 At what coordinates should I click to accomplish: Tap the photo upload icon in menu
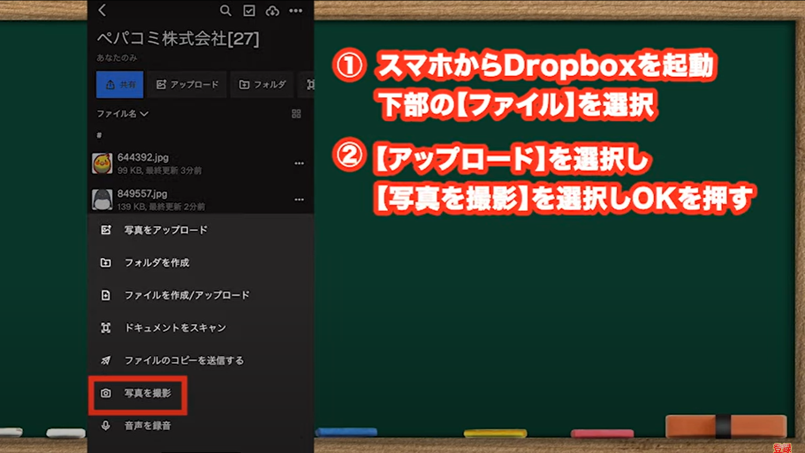pyautogui.click(x=105, y=230)
